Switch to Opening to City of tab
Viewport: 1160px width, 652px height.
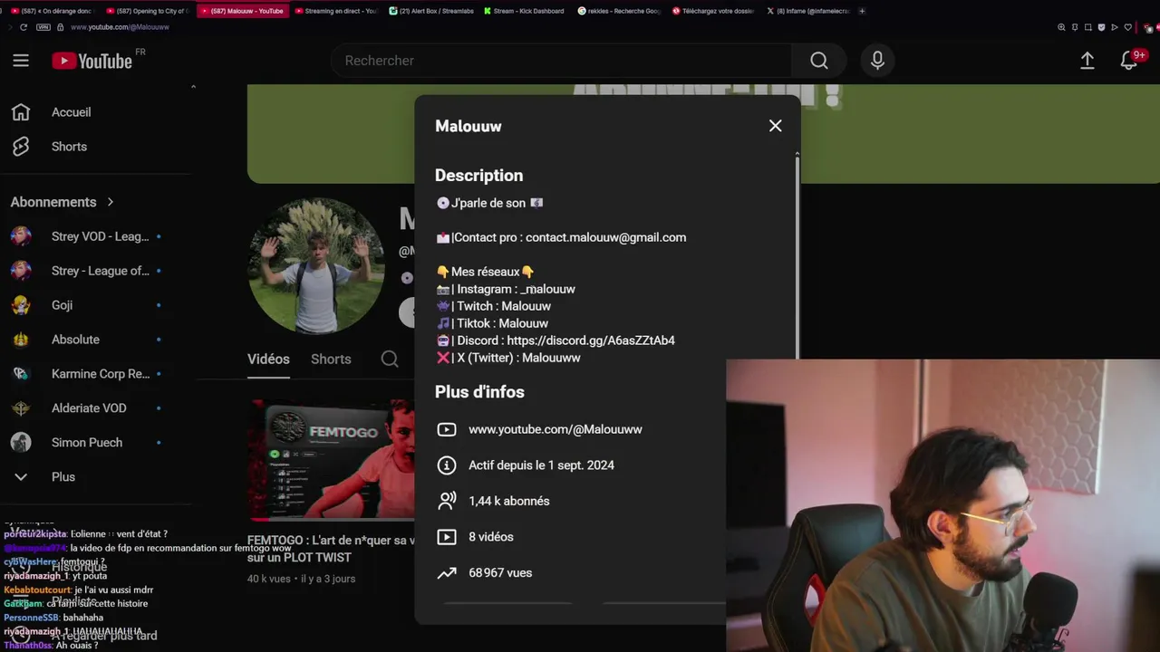tap(148, 11)
